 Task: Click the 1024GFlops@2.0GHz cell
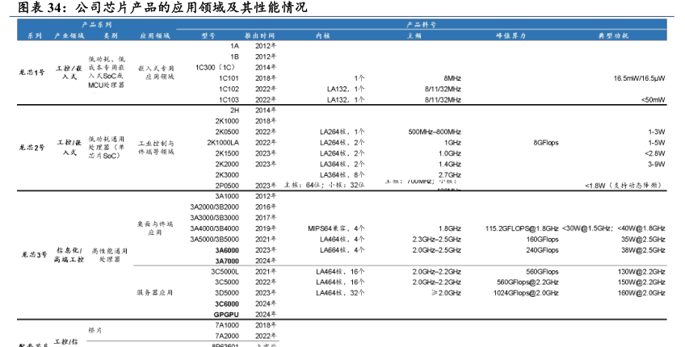[x=527, y=293]
